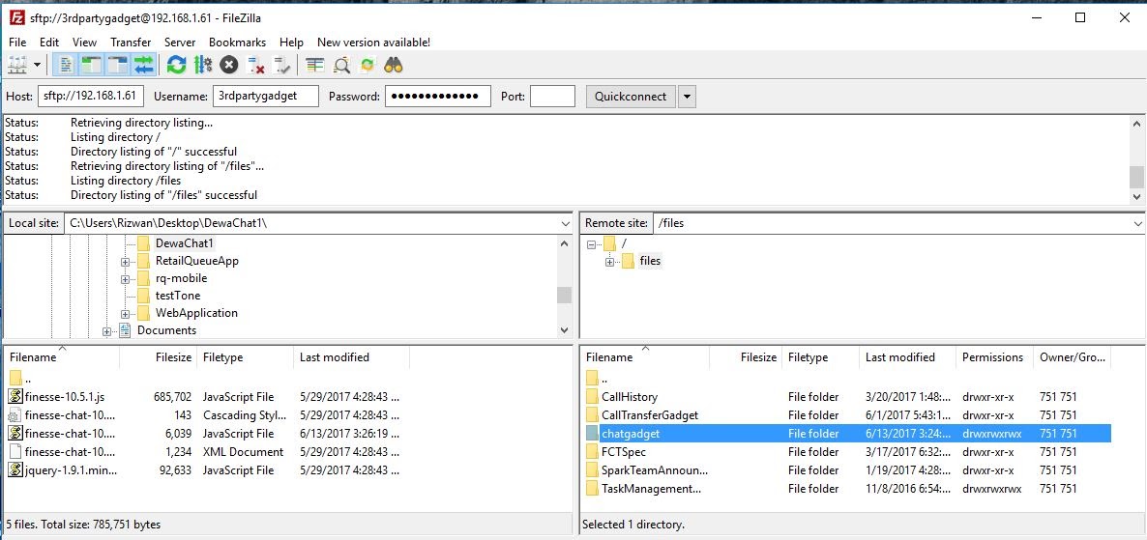Click the Port input field
Viewport: 1147px width, 540px height.
552,97
